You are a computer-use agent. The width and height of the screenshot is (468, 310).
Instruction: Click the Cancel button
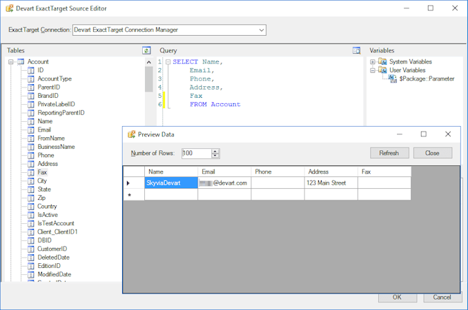442,297
